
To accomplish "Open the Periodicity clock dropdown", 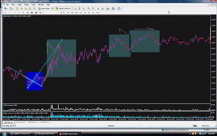I will [x=114, y=8].
